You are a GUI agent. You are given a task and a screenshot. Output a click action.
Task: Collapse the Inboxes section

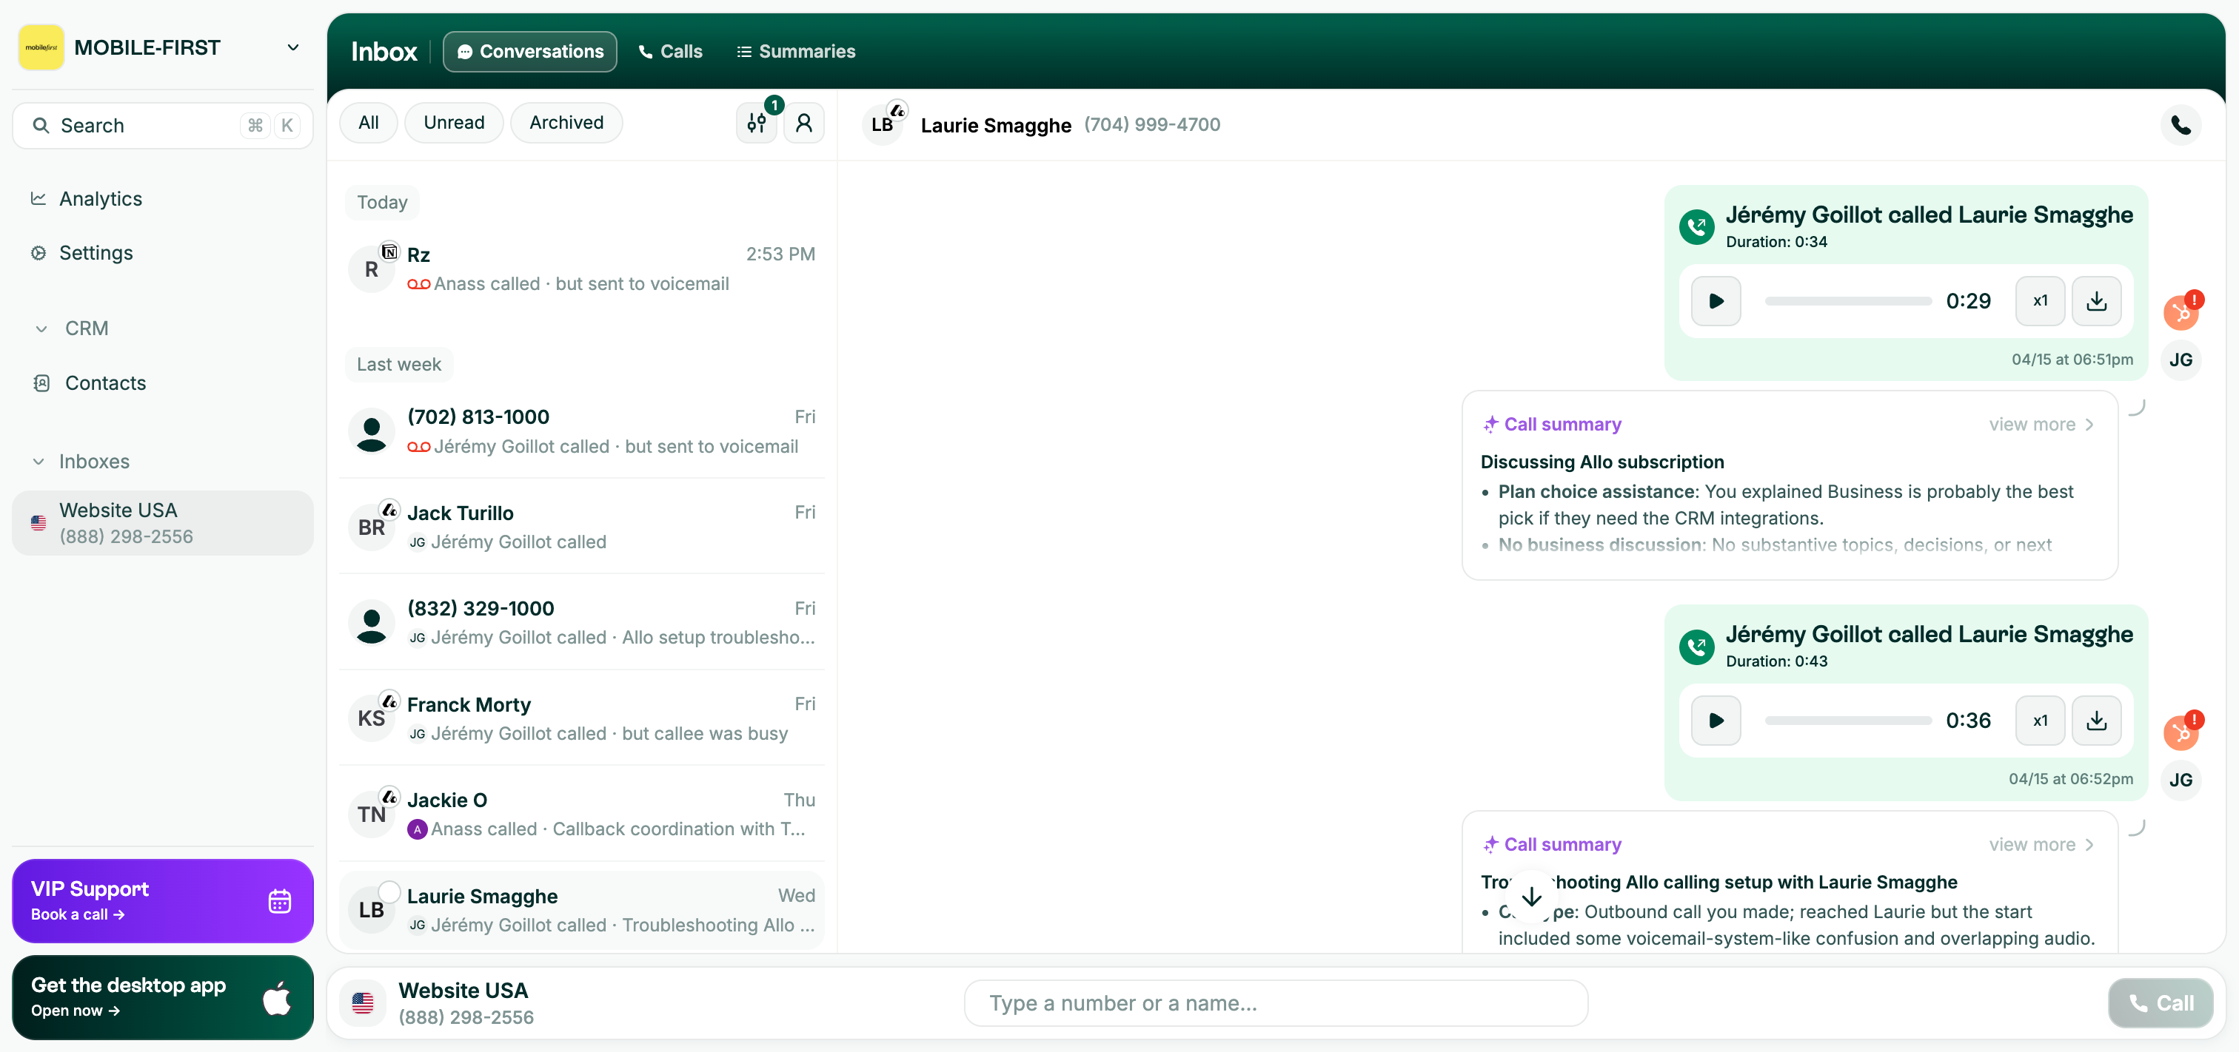click(39, 462)
